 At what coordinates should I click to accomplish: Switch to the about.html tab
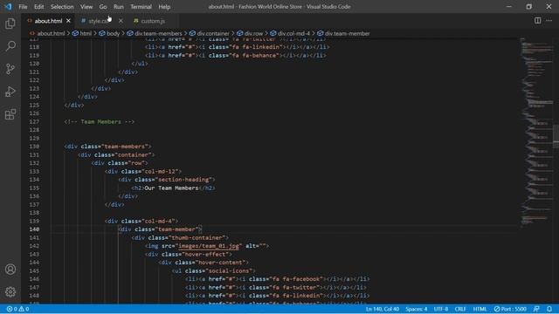48,21
